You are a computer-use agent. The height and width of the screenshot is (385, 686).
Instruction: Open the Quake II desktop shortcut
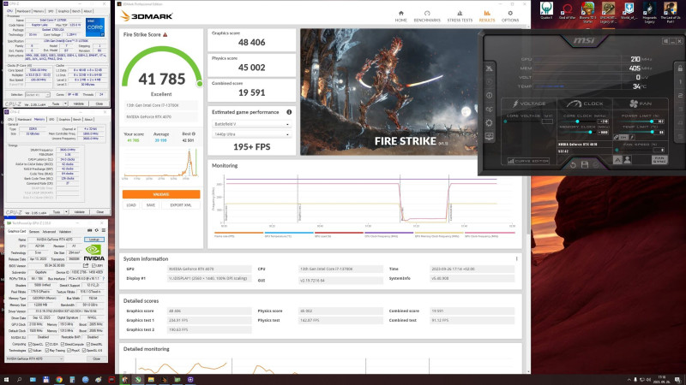point(546,12)
